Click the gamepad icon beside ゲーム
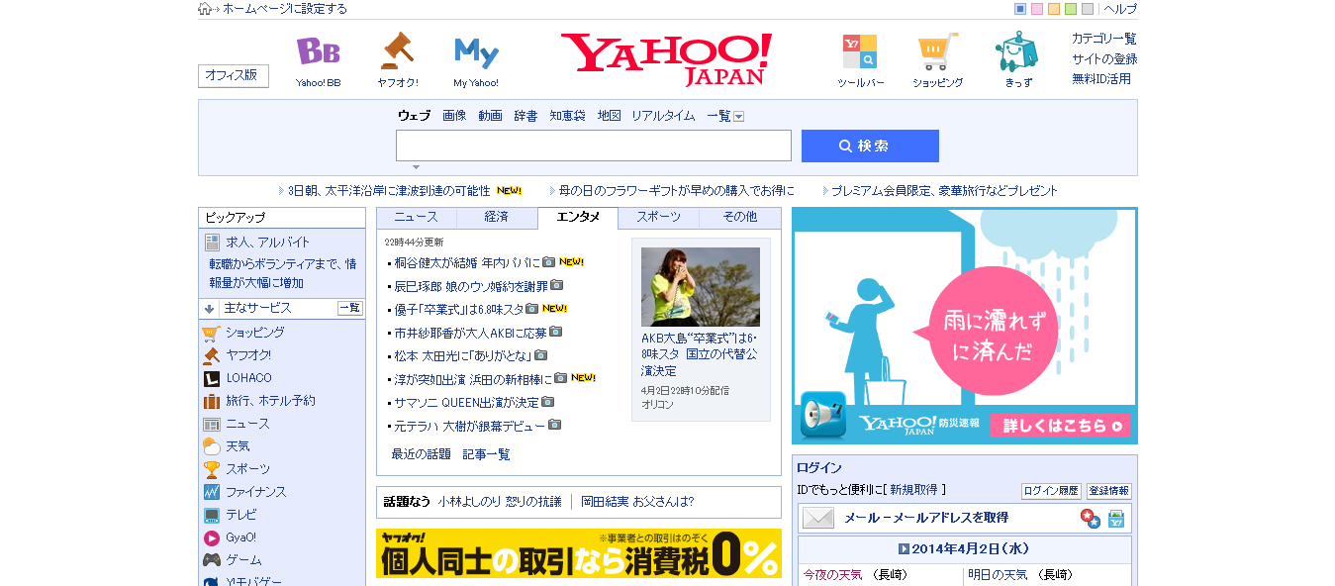This screenshot has width=1335, height=586. coord(212,560)
